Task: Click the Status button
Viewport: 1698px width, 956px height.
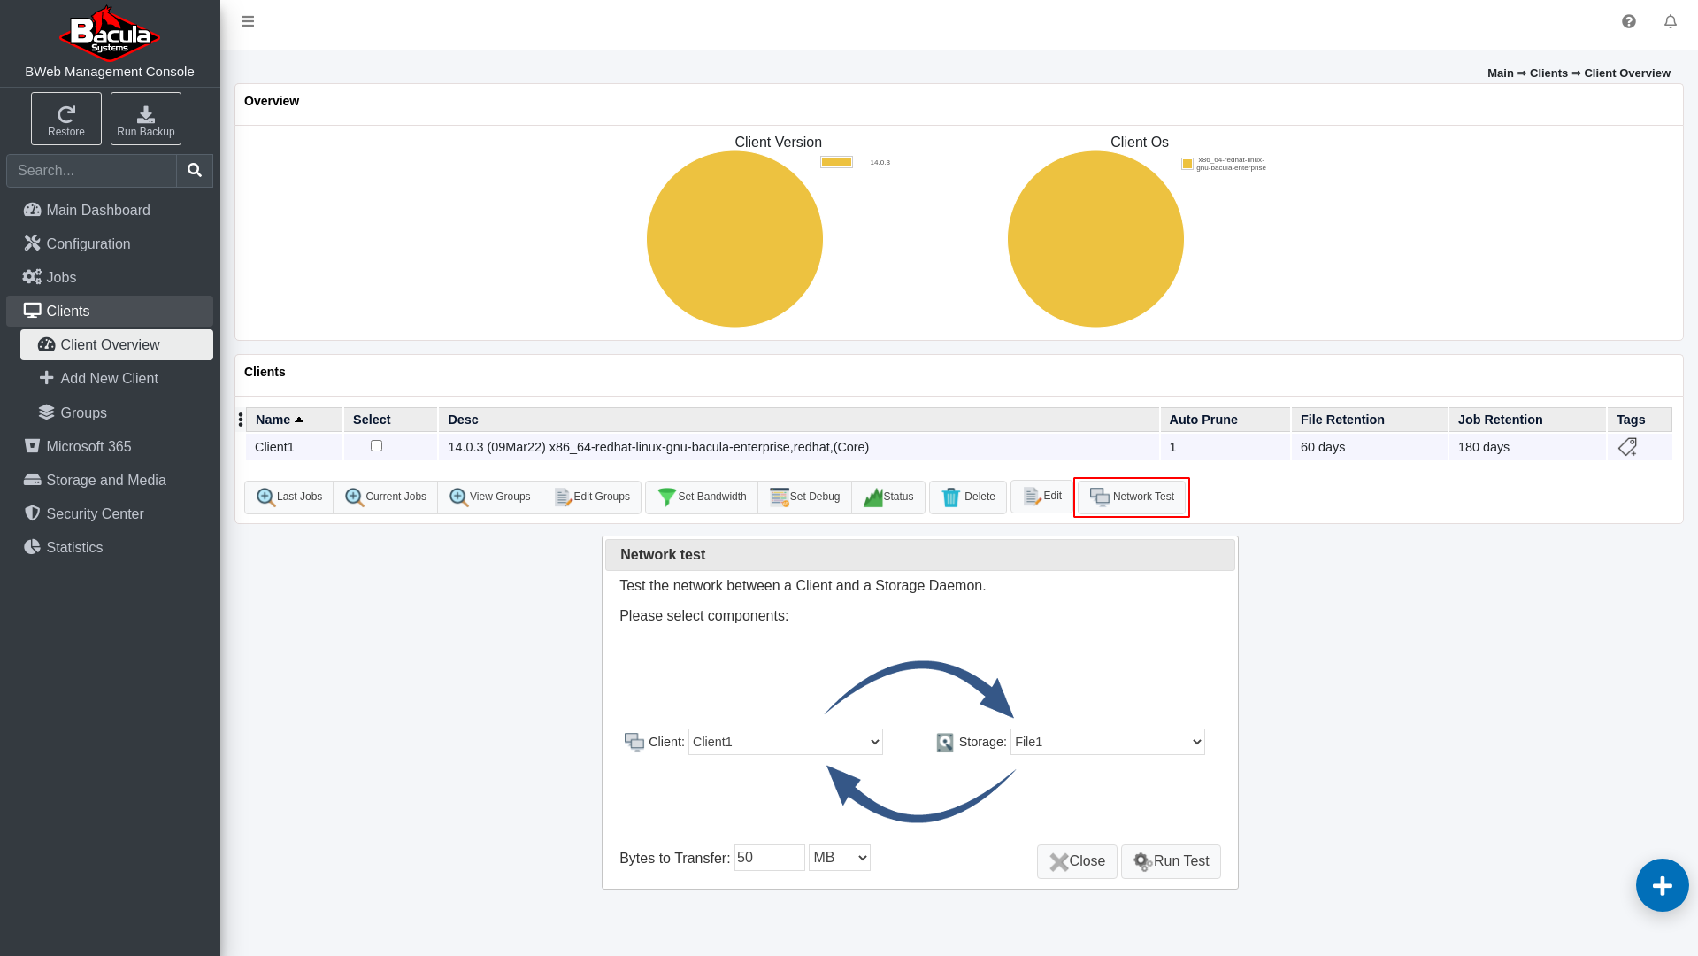Action: coord(888,497)
